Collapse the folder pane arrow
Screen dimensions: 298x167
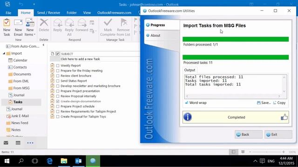coord(43,45)
